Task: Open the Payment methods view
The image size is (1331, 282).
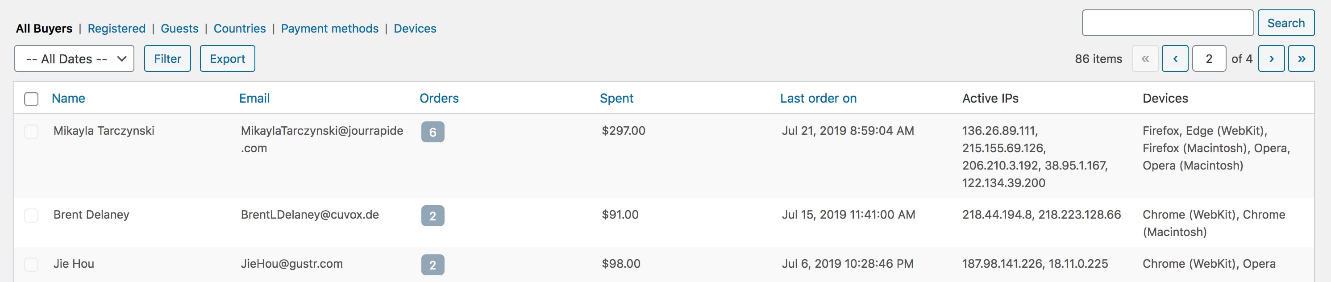Action: coord(330,29)
